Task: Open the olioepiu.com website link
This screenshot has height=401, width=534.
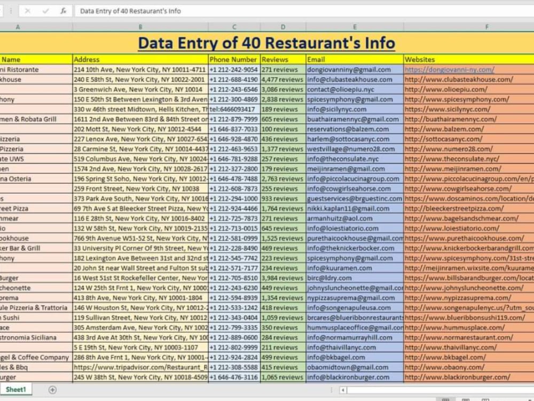Action: click(x=446, y=89)
